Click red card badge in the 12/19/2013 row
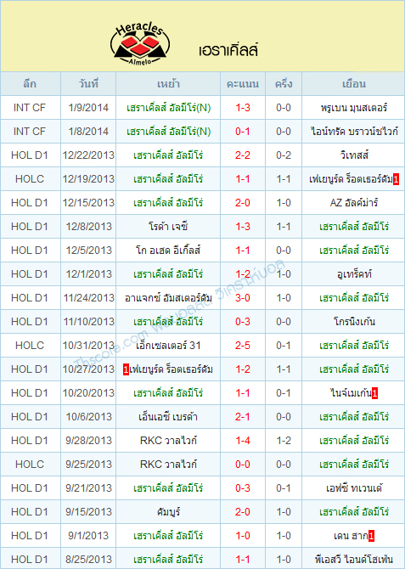The image size is (405, 569). click(396, 179)
